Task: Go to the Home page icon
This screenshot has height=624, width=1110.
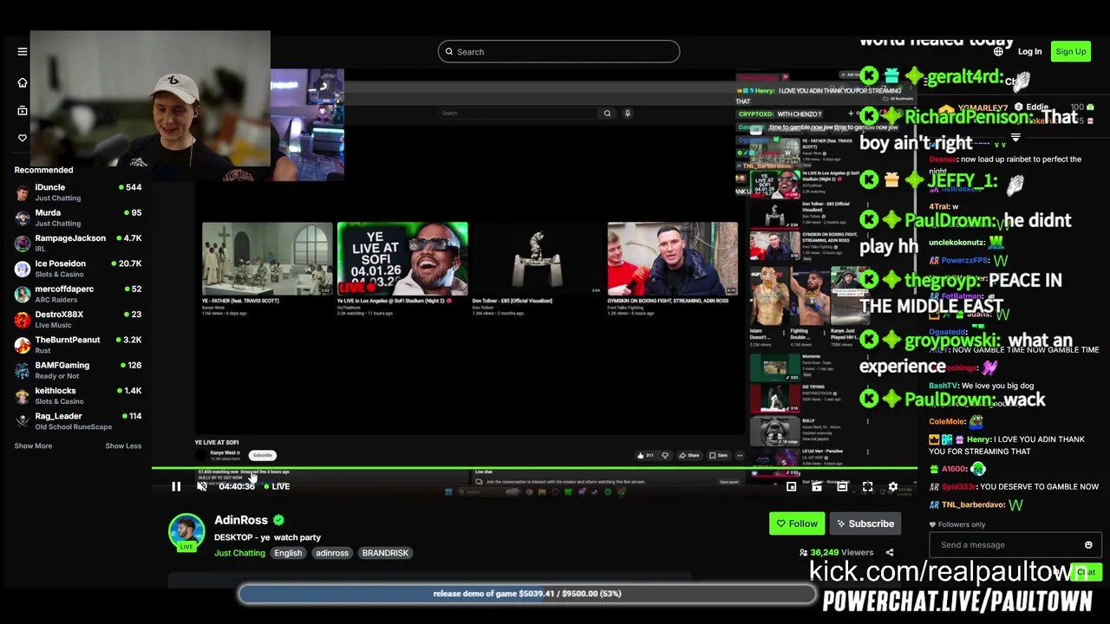Action: point(23,82)
